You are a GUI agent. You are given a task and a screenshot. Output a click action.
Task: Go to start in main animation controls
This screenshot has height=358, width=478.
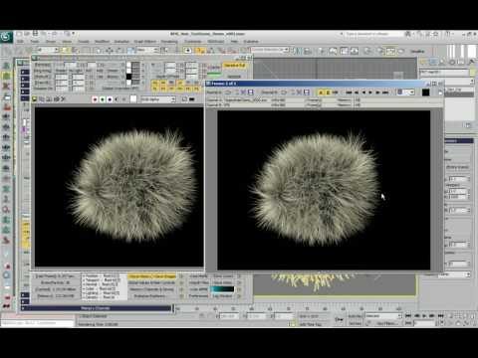[408, 316]
